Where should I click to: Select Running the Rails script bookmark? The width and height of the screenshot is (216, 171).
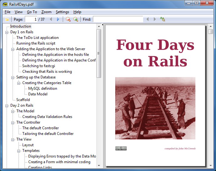pyautogui.click(x=36, y=43)
